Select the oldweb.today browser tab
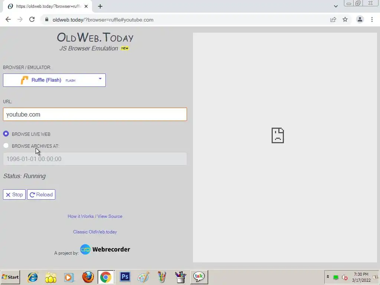Screen dimensions: 380x285 (47, 6)
